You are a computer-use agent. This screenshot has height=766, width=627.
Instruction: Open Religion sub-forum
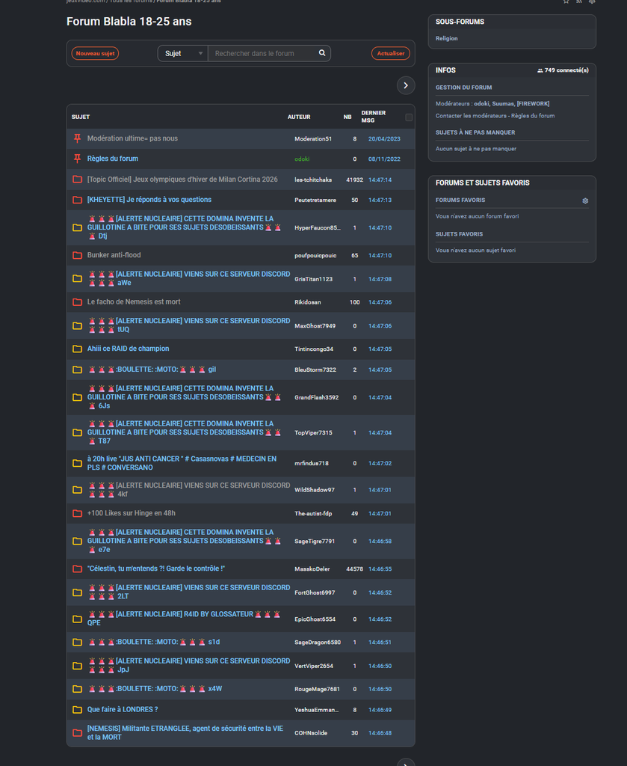point(447,38)
